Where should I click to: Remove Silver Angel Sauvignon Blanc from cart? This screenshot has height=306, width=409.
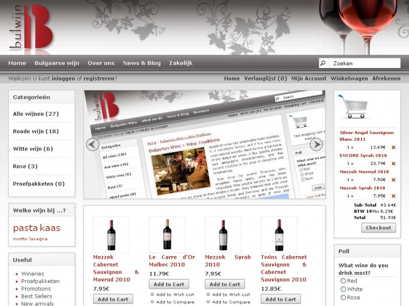394,147
